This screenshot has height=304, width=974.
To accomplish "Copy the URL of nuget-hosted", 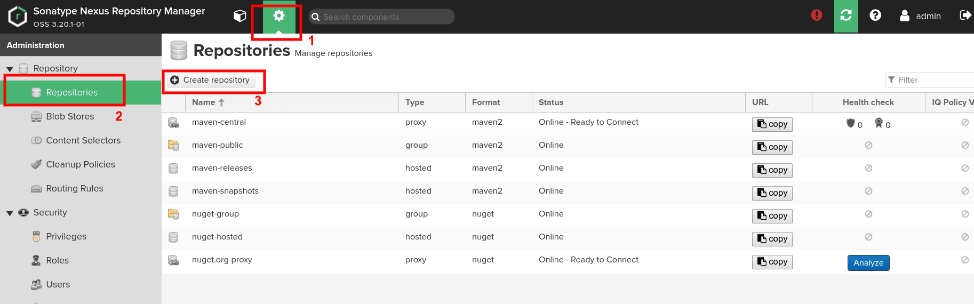I will point(772,239).
